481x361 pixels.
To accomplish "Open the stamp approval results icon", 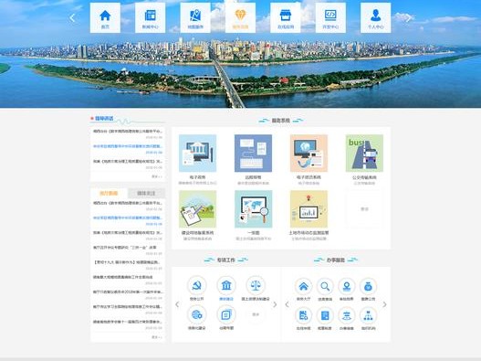I will pyautogui.click(x=347, y=287).
